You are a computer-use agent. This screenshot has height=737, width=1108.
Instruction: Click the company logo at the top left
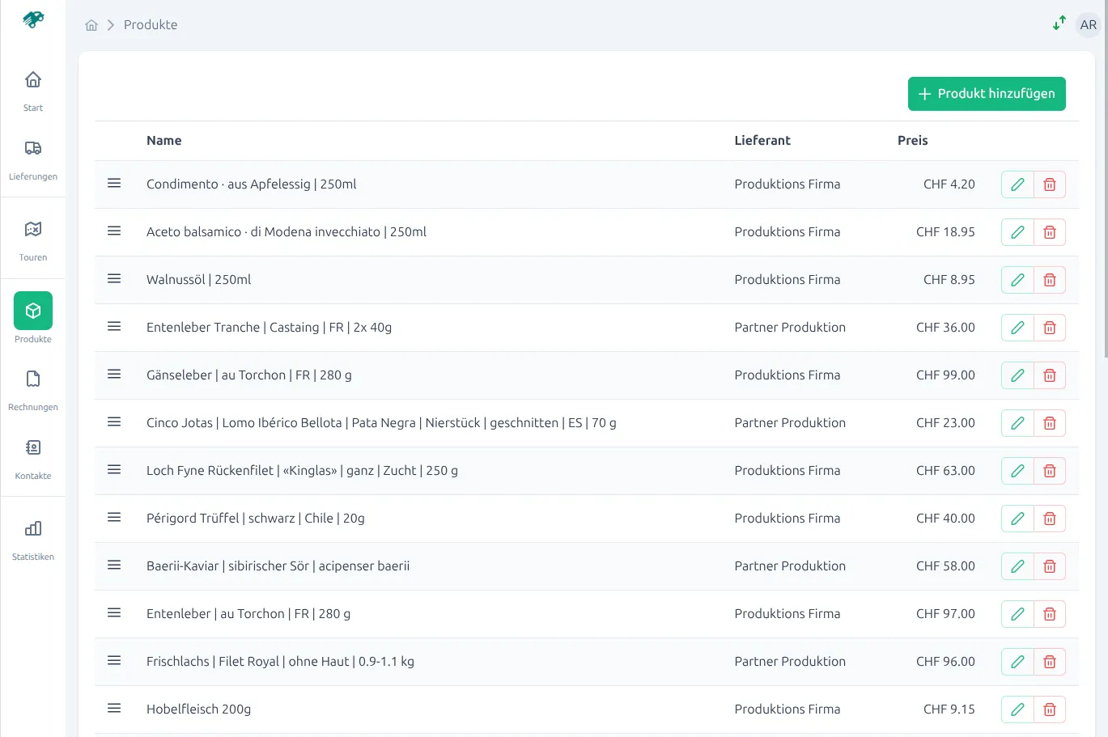[x=32, y=20]
